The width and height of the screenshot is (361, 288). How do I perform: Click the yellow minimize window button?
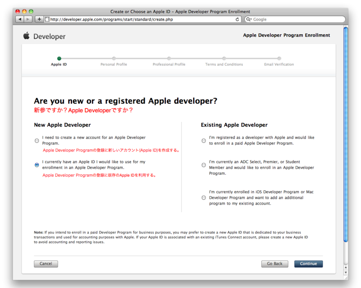coord(24,11)
